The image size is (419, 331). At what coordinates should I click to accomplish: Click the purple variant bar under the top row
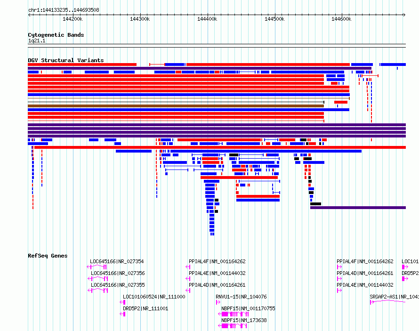point(200,68)
